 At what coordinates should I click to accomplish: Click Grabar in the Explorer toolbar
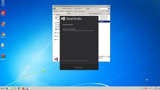coord(75,11)
